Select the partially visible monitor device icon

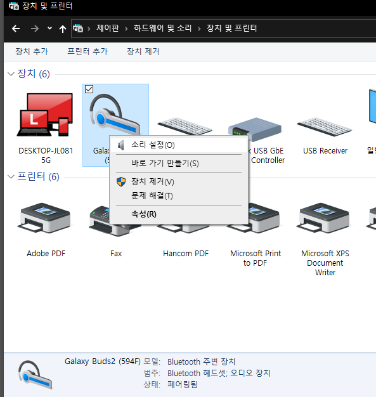click(x=372, y=107)
